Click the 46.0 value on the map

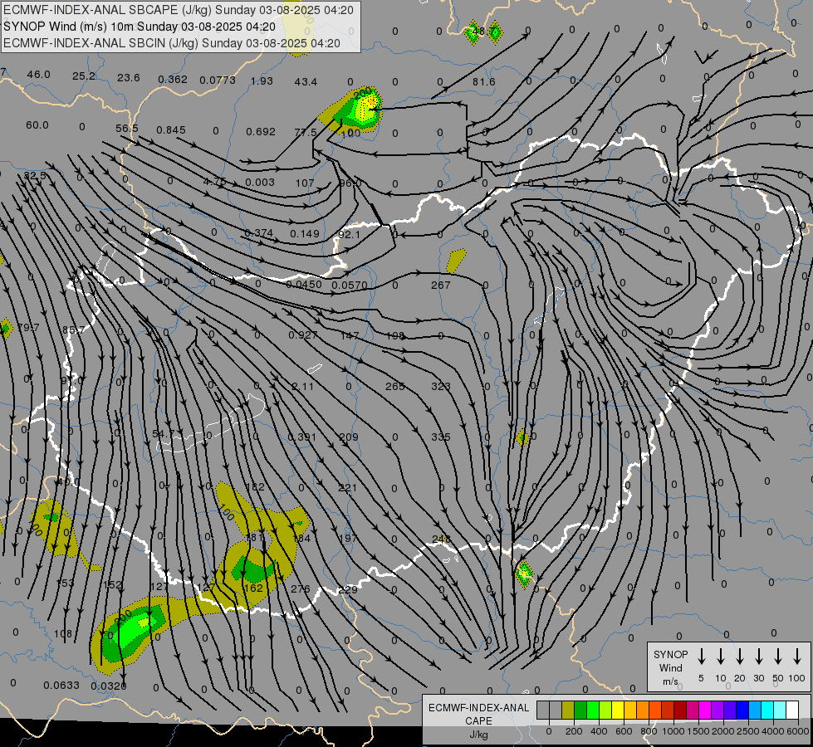click(39, 75)
